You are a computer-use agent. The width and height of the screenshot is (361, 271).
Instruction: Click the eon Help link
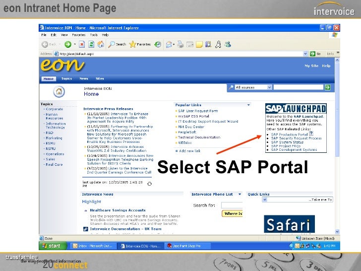[326, 66]
